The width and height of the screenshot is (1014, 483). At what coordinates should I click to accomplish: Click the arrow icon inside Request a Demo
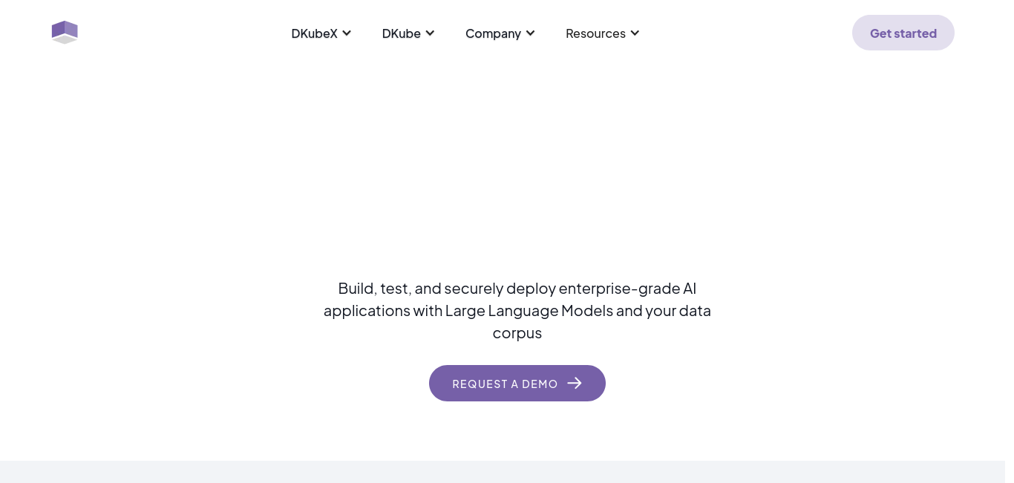(575, 383)
